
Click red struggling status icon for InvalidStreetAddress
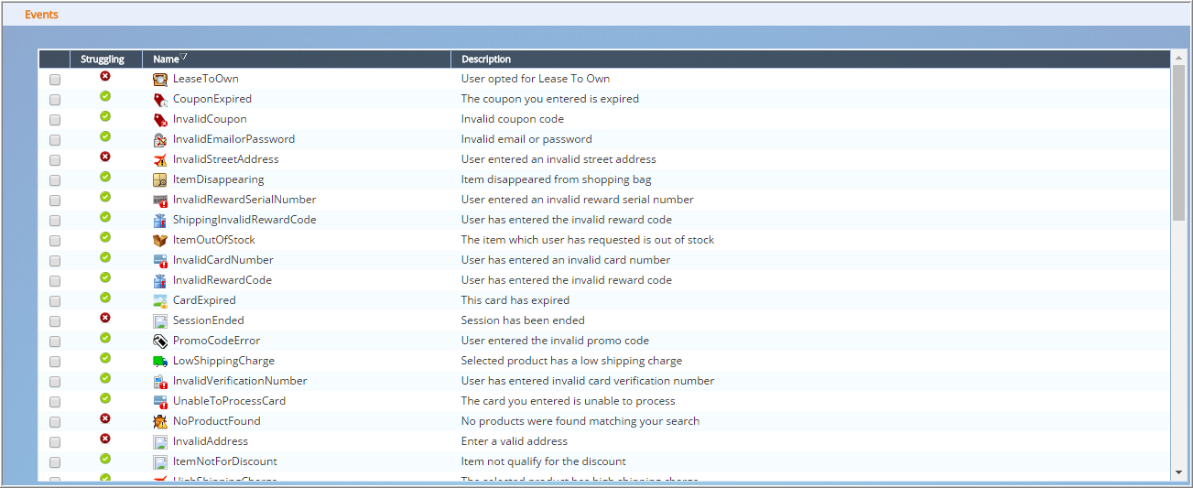coord(105,157)
